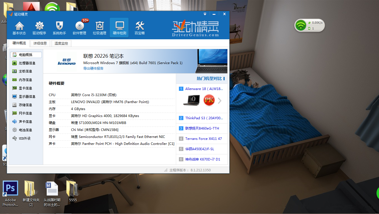
Task: Select 显卡信息 in the sidebar
Action: click(26, 88)
